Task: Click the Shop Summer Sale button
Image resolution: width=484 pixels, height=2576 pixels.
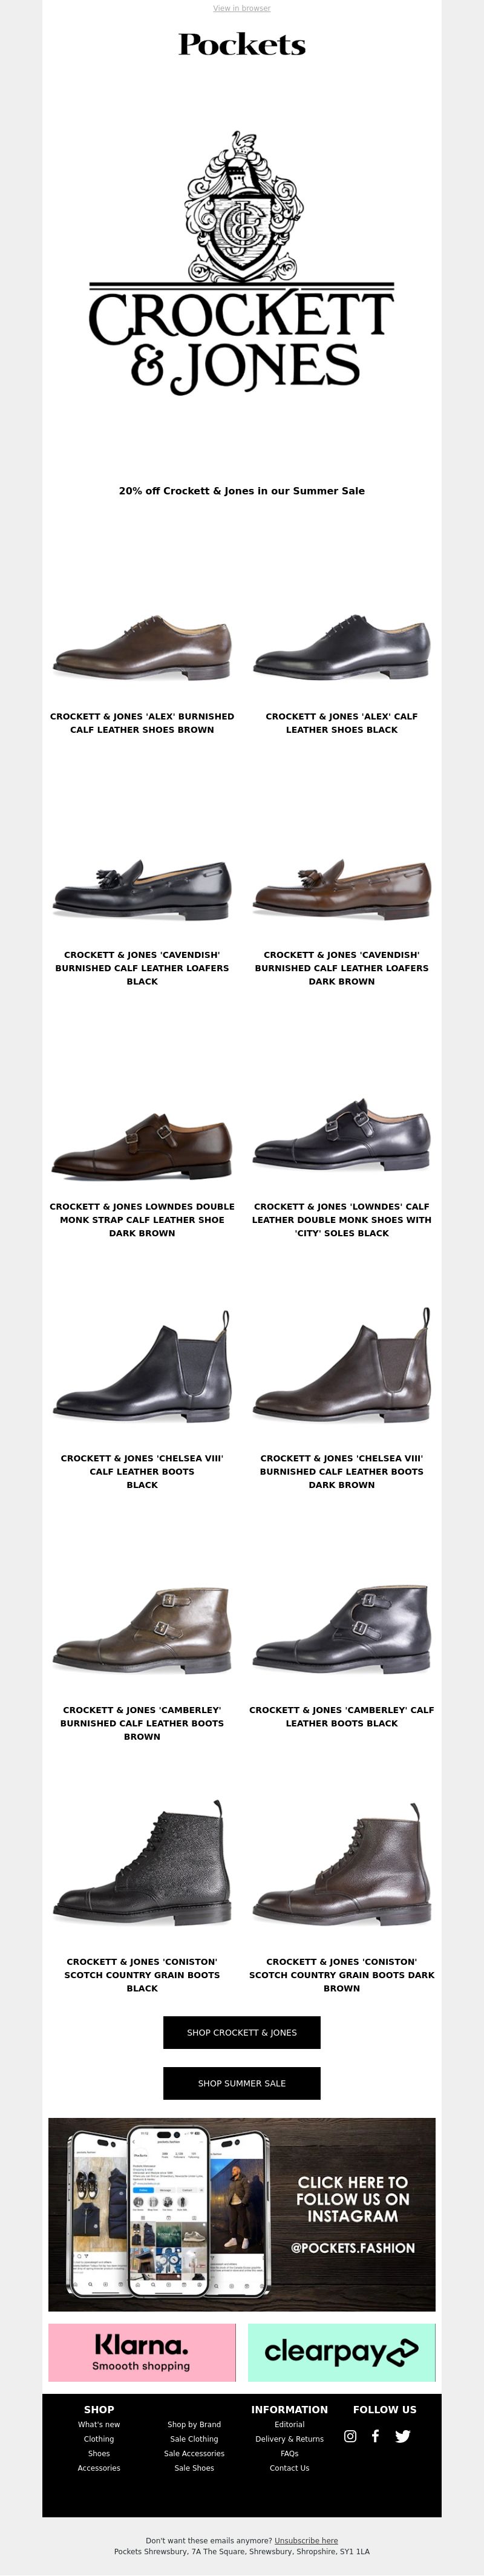Action: [x=242, y=2083]
